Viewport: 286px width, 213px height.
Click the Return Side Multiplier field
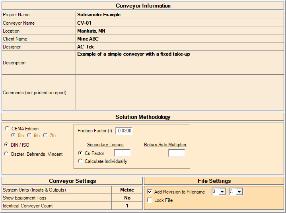[x=177, y=153]
